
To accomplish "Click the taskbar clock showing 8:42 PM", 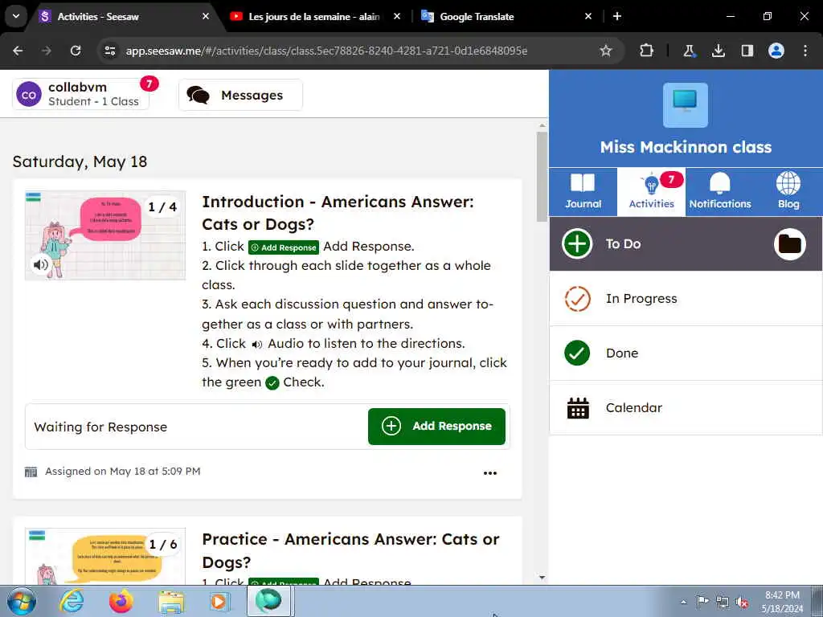I will tap(782, 602).
